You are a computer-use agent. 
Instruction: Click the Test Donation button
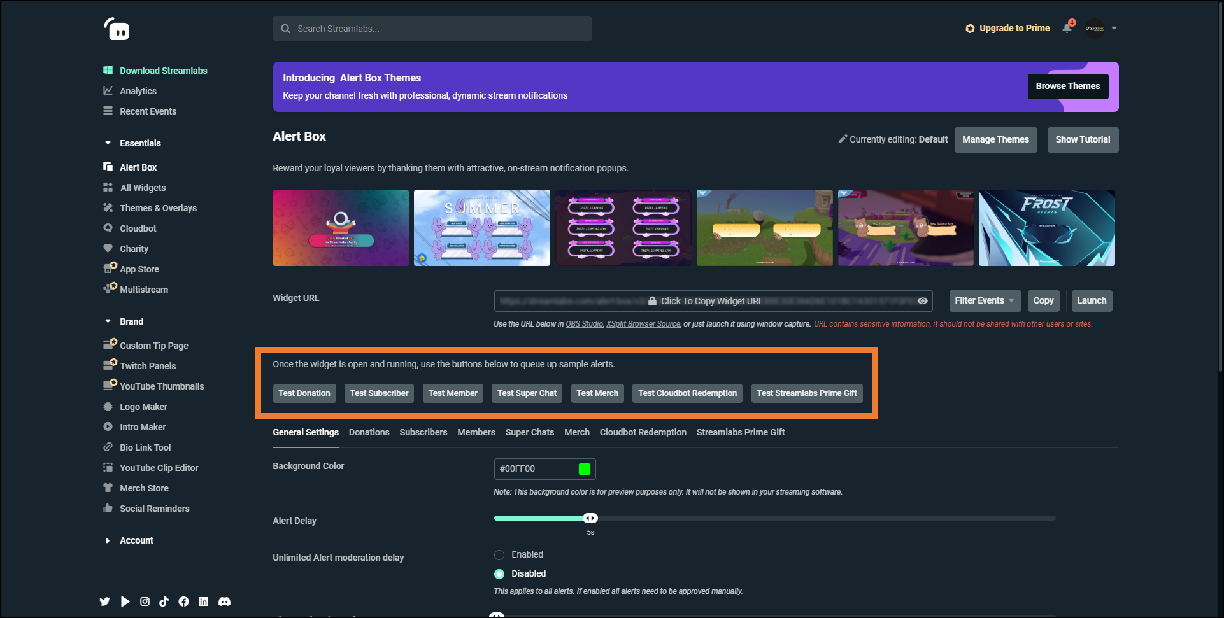[304, 393]
